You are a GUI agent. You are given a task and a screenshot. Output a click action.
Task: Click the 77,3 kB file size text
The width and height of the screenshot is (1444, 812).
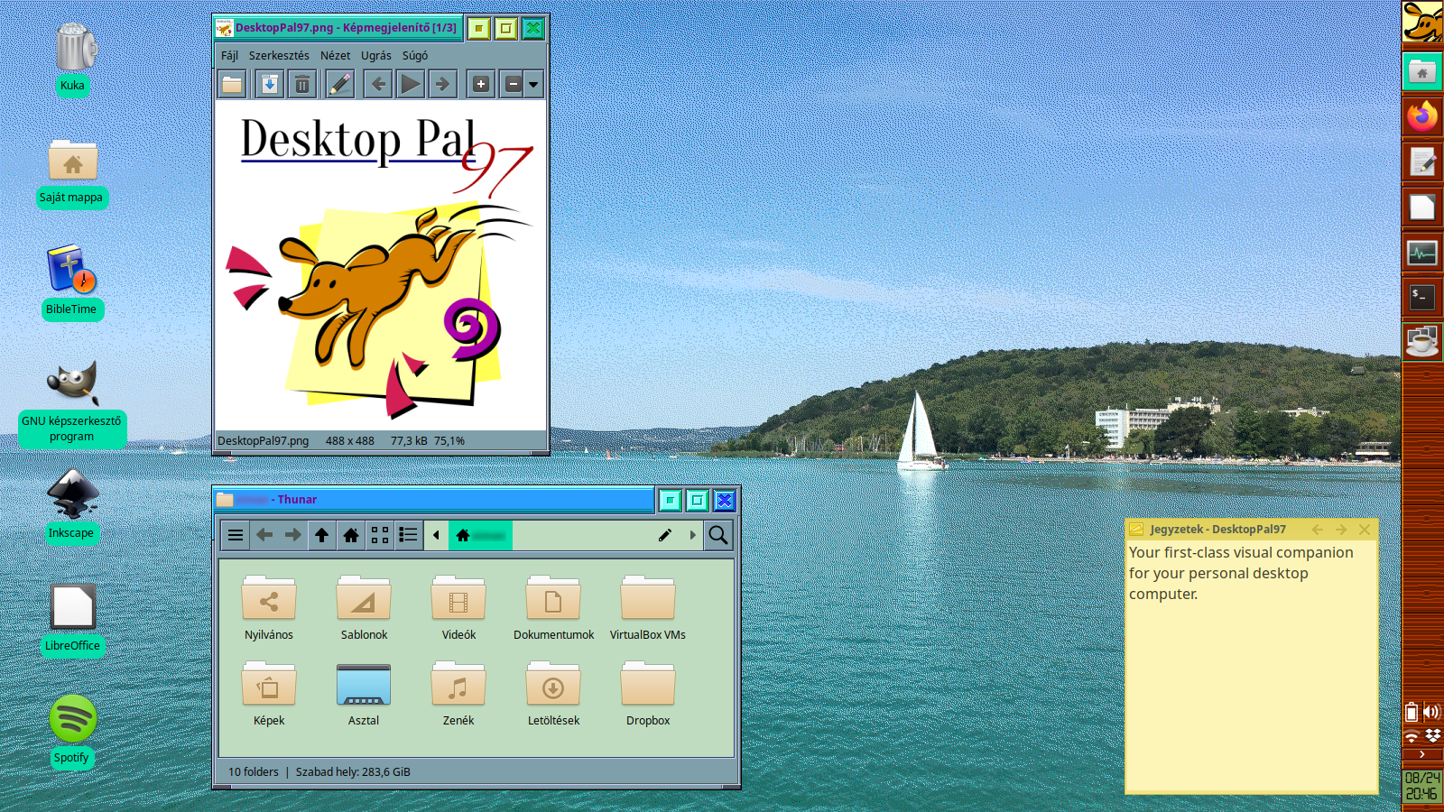pos(409,441)
